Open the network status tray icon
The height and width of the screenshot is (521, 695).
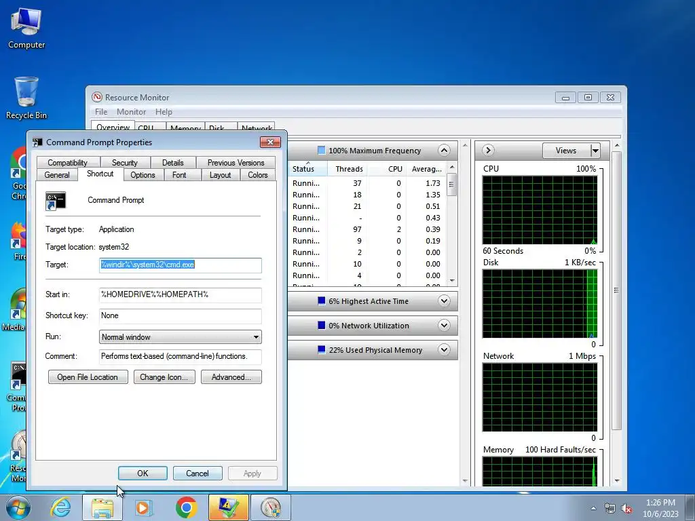[610, 508]
